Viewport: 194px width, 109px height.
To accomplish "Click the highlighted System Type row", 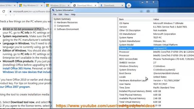I will coord(156,48).
